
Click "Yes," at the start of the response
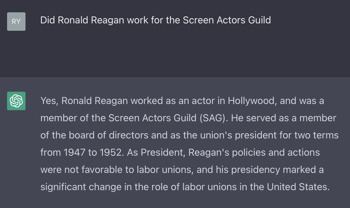coord(49,101)
